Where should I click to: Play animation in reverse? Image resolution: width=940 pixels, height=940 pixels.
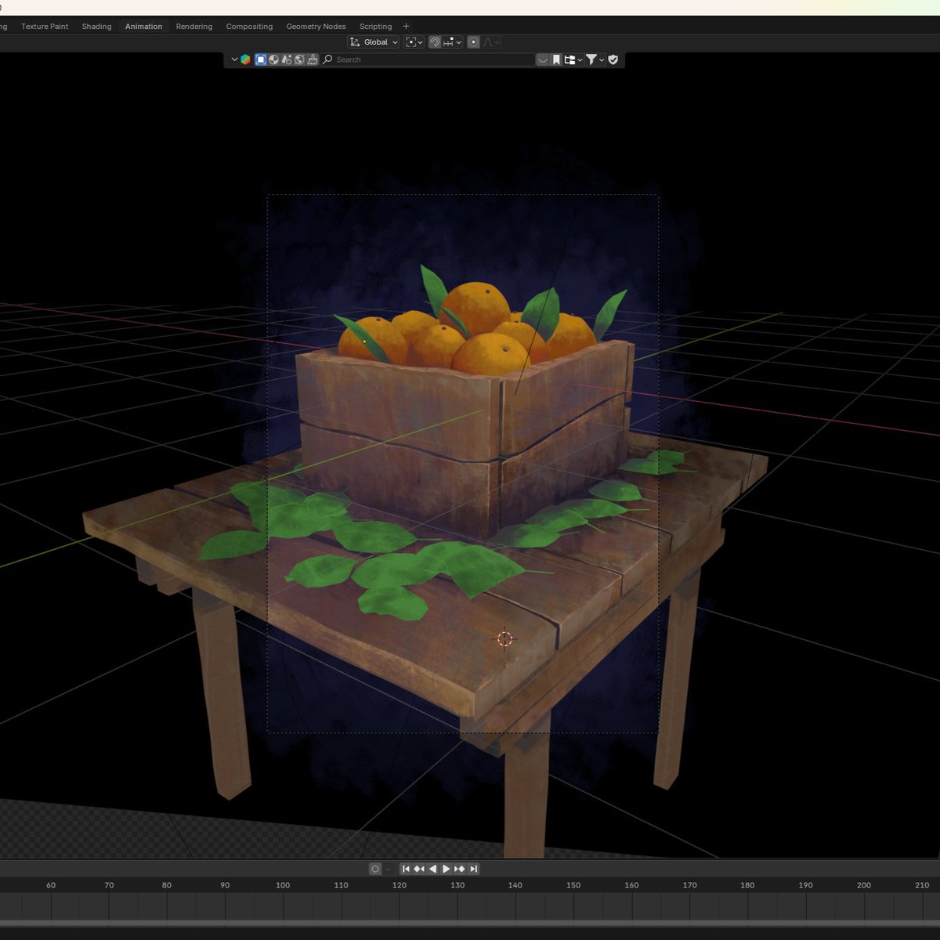coord(432,869)
